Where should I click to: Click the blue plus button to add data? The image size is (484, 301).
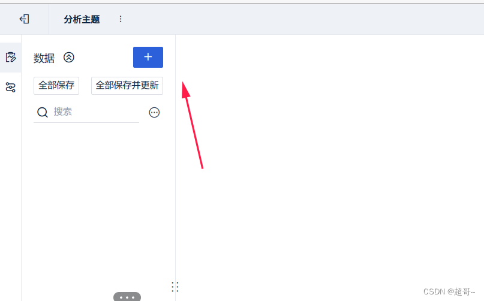click(x=148, y=57)
